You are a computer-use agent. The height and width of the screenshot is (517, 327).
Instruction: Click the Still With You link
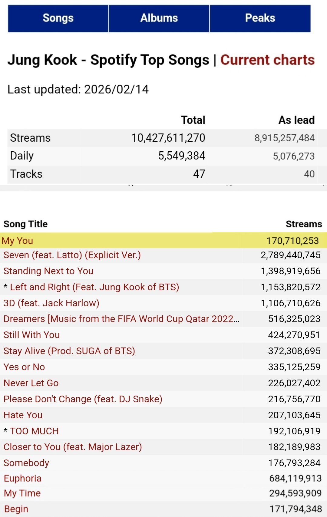coord(32,335)
